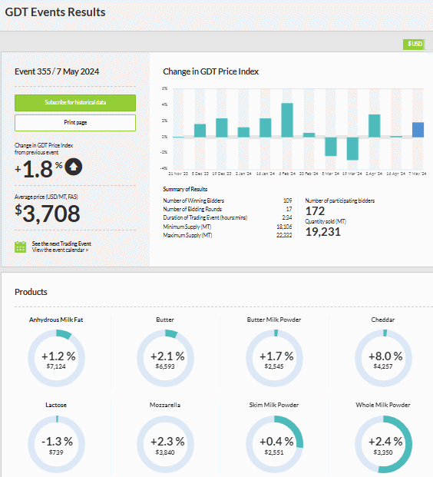Screen dimensions: 433x477
Task: Click the green event calendar icon
Action: (21, 247)
